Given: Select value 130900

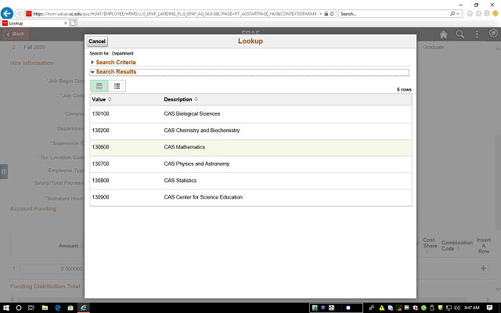Looking at the screenshot, I should coord(101,197).
